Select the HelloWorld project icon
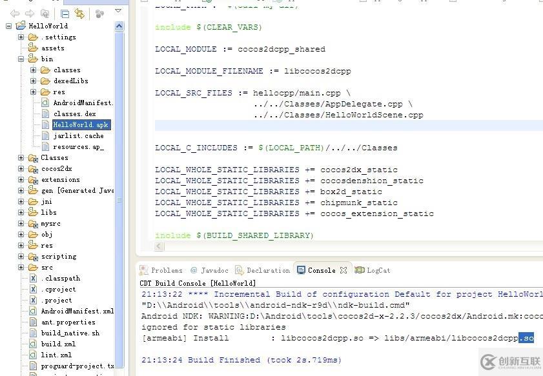 click(21, 25)
